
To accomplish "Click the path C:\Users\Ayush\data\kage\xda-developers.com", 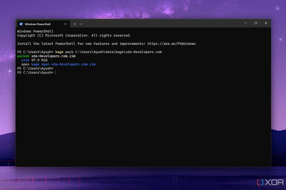I will [x=118, y=52].
